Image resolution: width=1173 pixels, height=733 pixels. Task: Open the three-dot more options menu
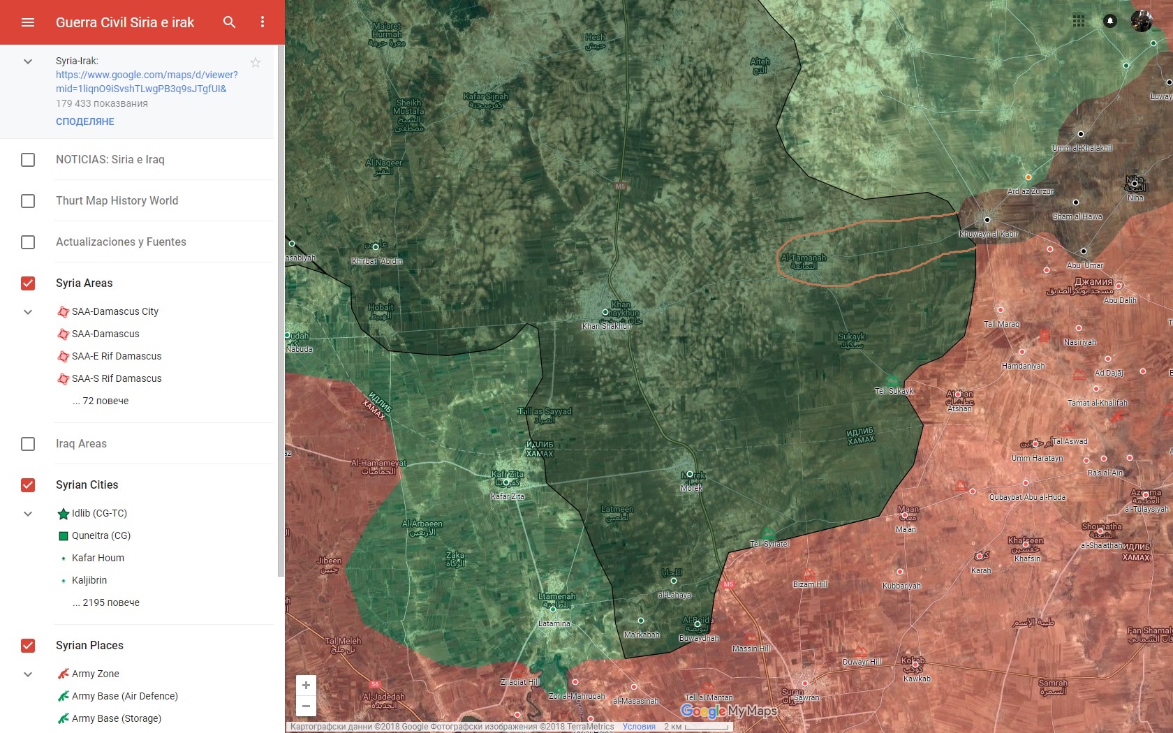coord(263,22)
